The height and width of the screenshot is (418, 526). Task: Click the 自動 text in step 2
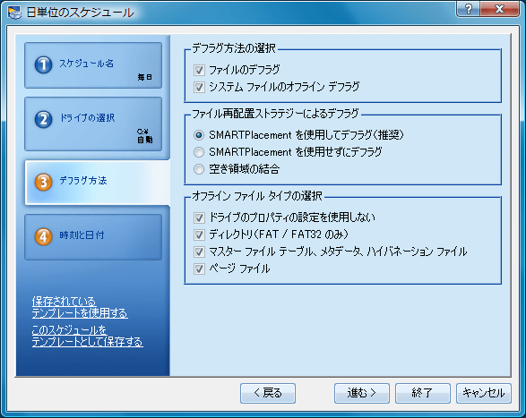point(144,140)
